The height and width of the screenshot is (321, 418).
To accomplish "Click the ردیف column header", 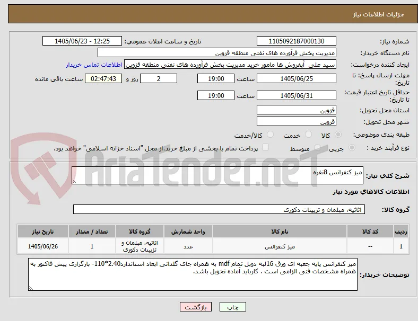I will pyautogui.click(x=400, y=231).
